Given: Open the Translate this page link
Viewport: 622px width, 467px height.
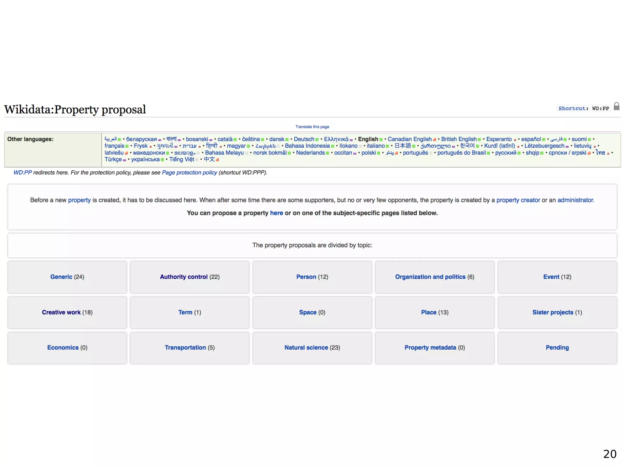Looking at the screenshot, I should coord(312,127).
